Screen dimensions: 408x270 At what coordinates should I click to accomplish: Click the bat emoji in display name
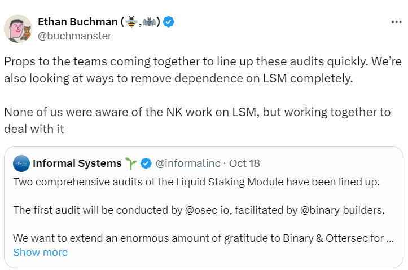pos(150,22)
